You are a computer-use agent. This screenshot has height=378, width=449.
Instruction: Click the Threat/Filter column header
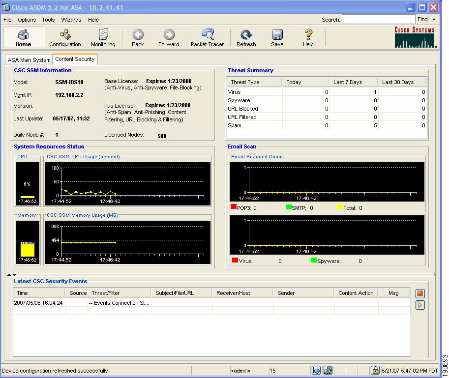120,293
